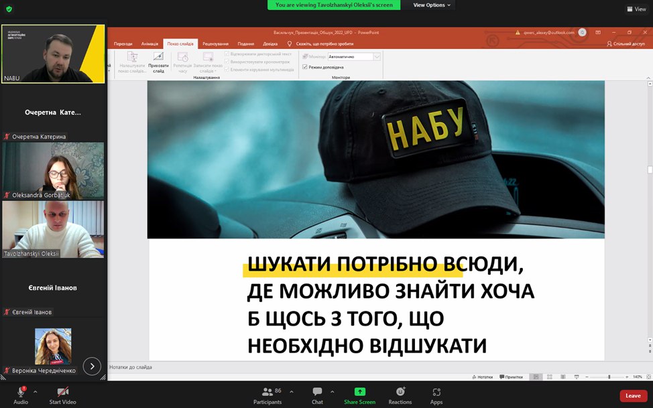Change layout using the View button
The image size is (653, 408).
(x=636, y=9)
